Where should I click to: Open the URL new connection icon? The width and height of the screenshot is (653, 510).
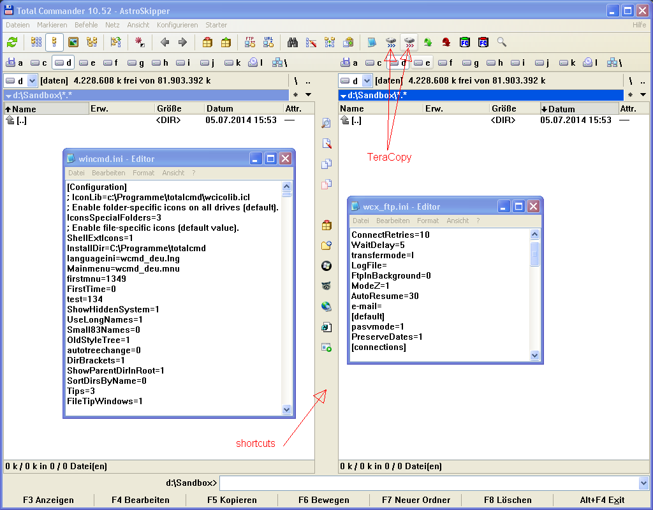(268, 42)
